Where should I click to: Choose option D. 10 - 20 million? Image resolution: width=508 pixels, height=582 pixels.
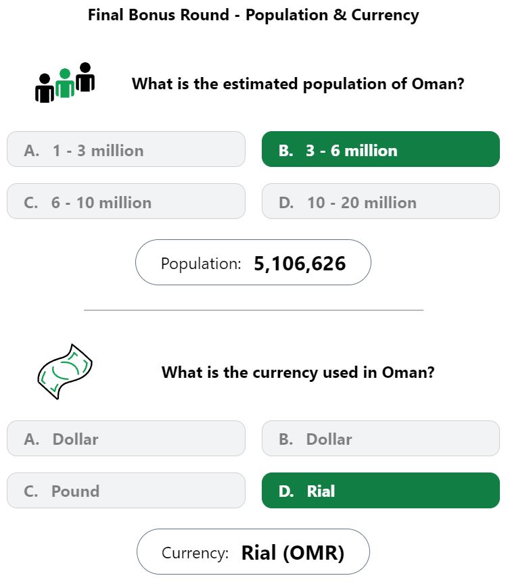[x=381, y=201]
